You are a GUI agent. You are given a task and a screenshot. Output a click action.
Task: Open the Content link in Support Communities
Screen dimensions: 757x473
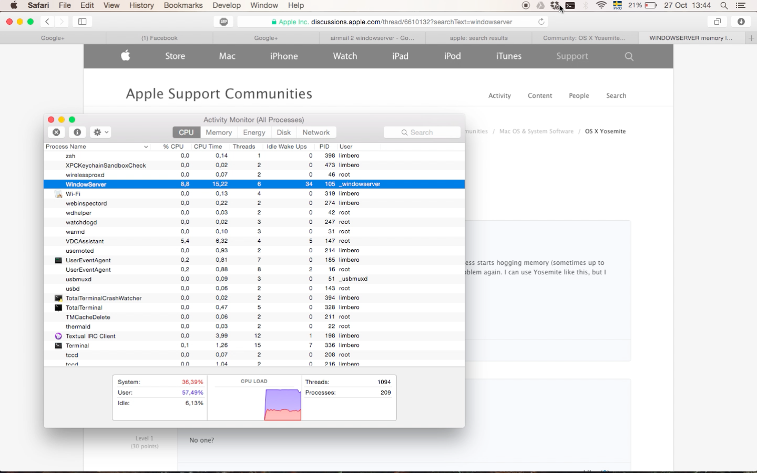tap(540, 96)
